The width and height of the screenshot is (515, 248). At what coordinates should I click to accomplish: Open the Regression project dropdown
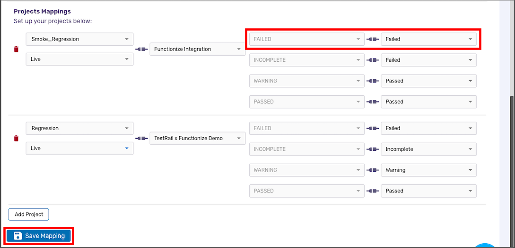pyautogui.click(x=80, y=128)
